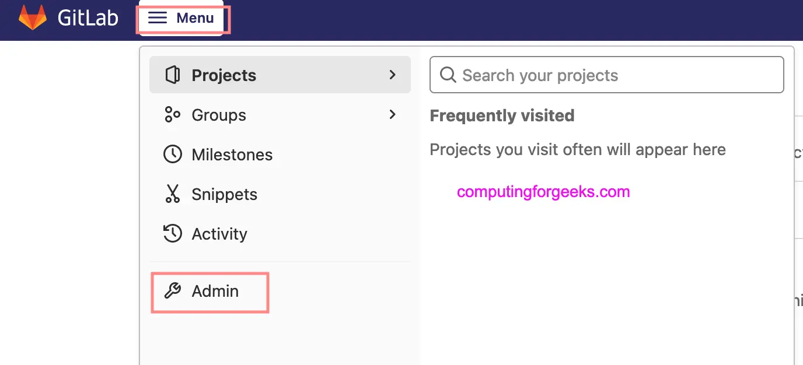
Task: Open the Projects menu entry
Action: point(224,75)
